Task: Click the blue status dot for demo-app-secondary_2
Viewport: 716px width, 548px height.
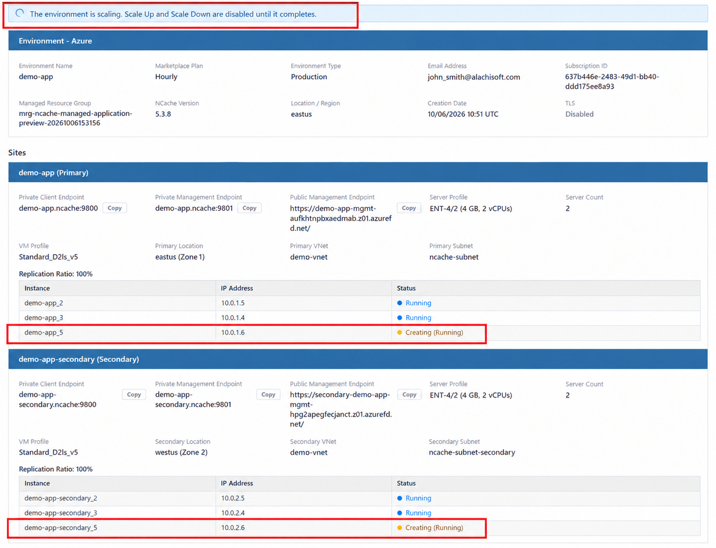Action: click(x=399, y=499)
